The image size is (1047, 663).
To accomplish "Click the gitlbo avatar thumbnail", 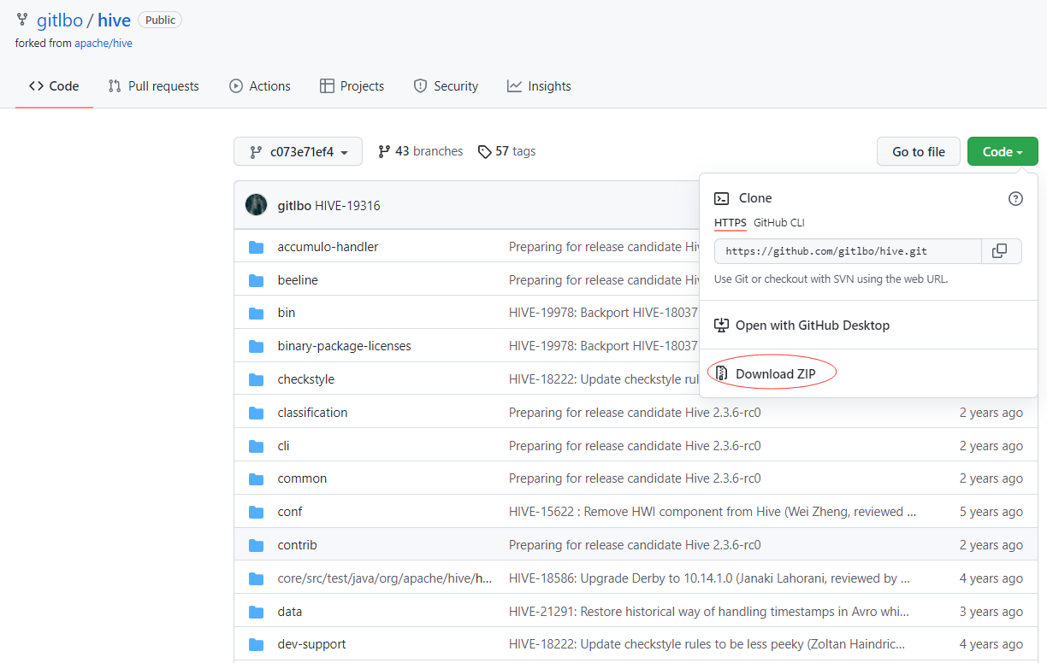I will (256, 205).
